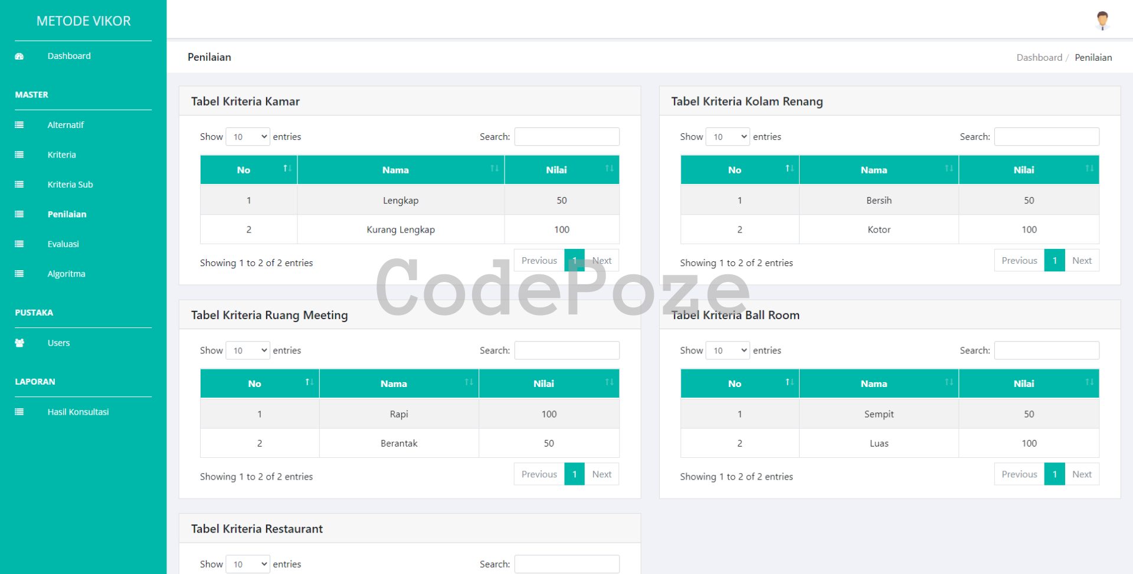Click the list icon beside Hasil Konsultasi
Viewport: 1133px width, 574px height.
(x=19, y=412)
